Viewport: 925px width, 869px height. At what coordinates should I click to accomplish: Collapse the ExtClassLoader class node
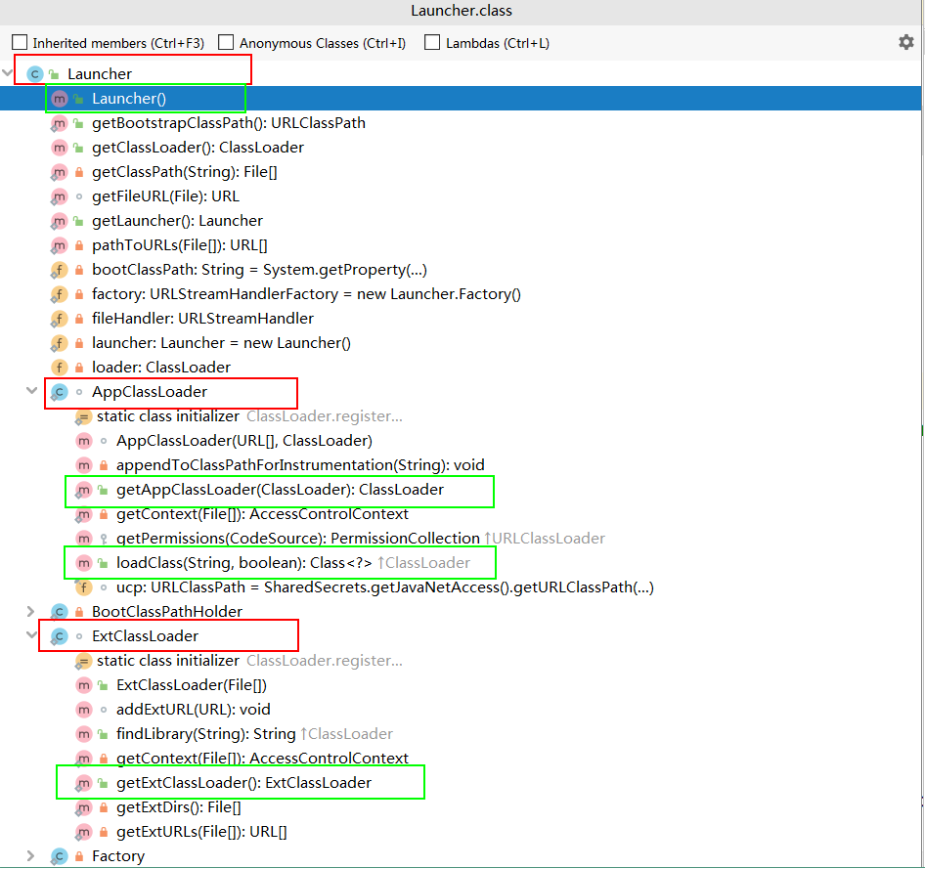pos(31,635)
